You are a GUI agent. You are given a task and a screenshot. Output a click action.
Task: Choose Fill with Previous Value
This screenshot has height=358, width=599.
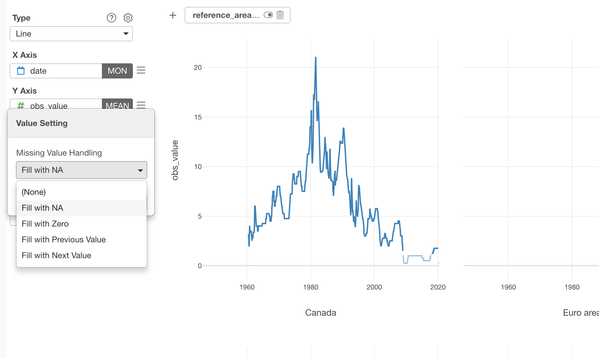(x=64, y=240)
